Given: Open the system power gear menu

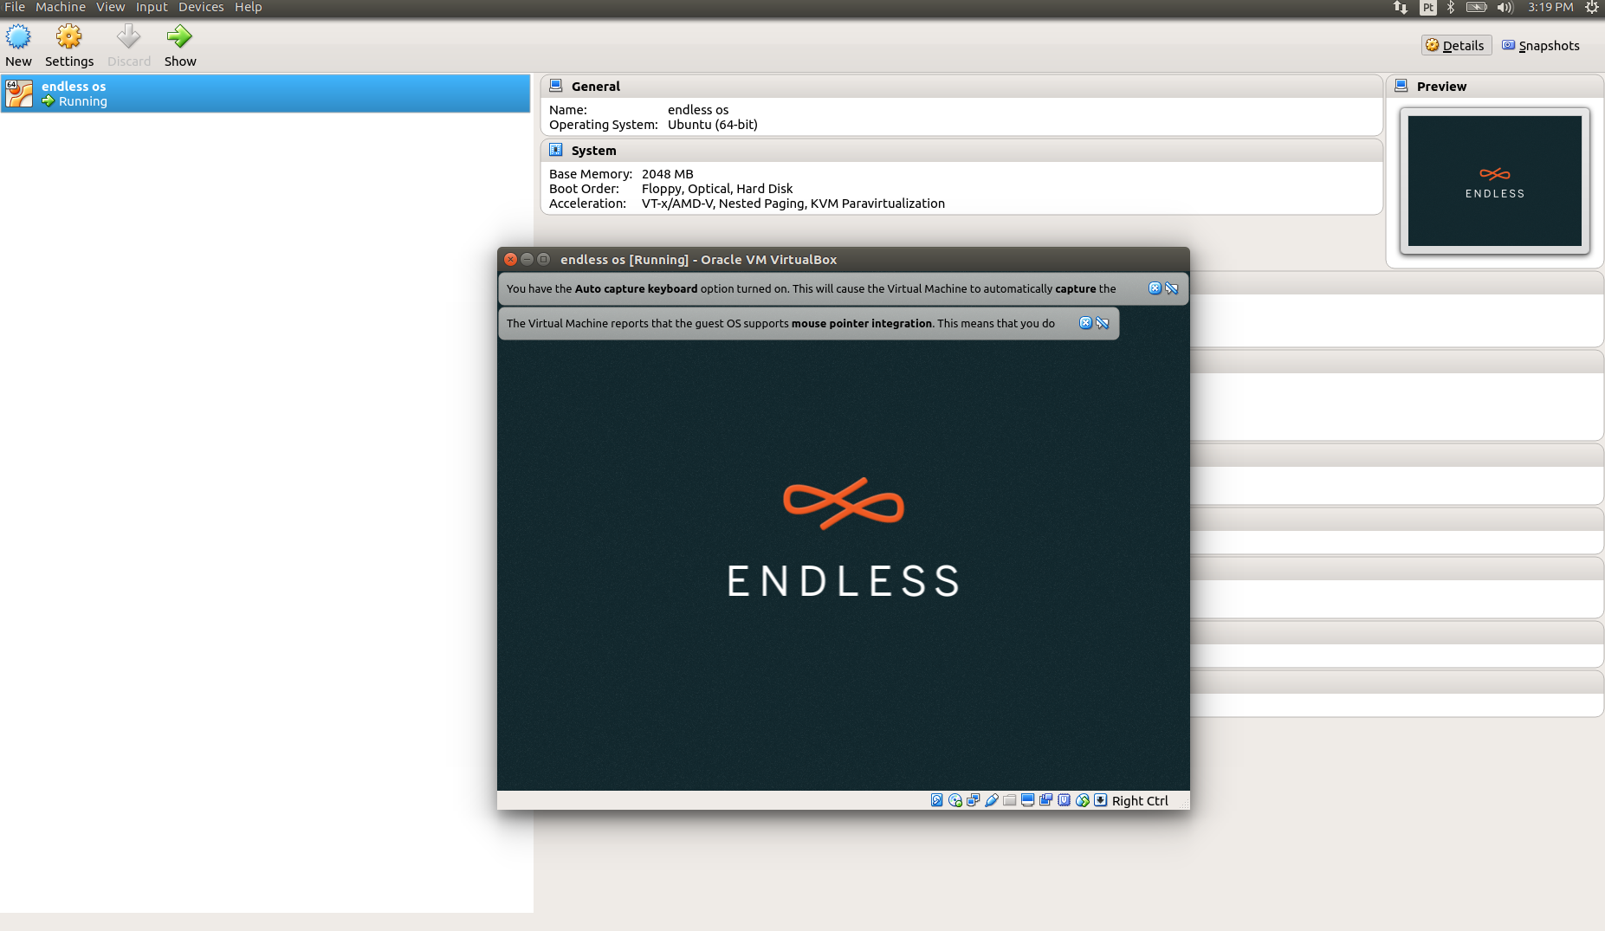Looking at the screenshot, I should coord(1591,7).
